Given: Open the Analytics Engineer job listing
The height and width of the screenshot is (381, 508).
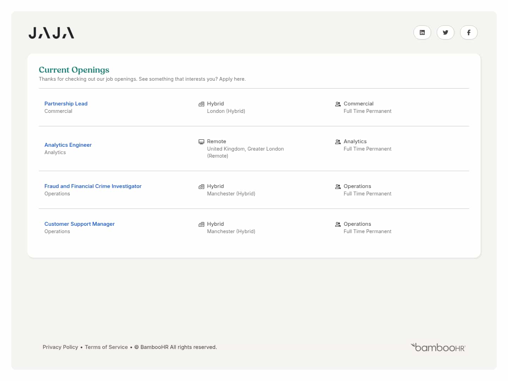Looking at the screenshot, I should pyautogui.click(x=68, y=145).
